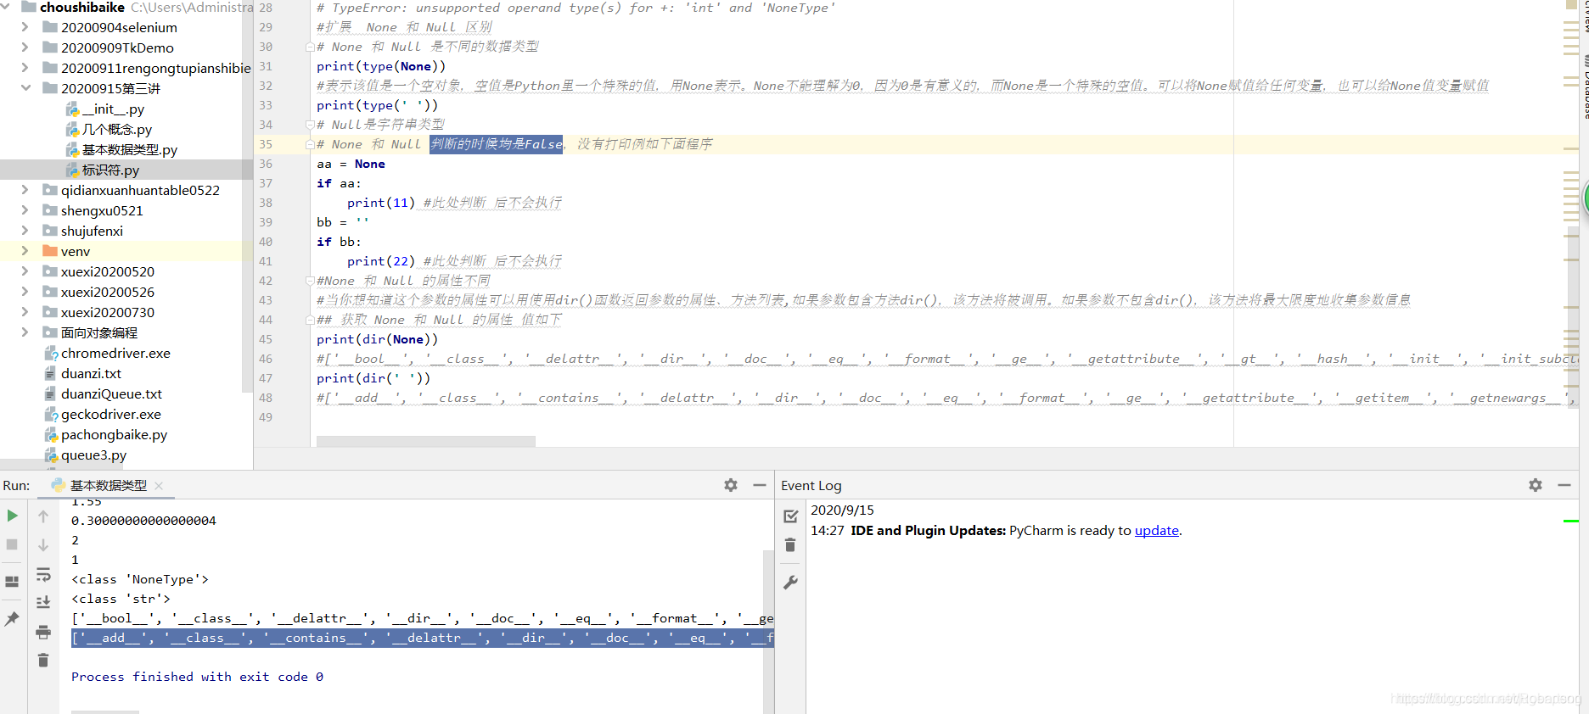Expand the xuexi20200730 folder
The height and width of the screenshot is (714, 1589).
coord(25,312)
